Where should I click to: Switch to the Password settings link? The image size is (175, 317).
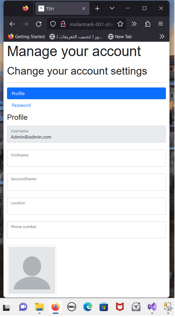pos(21,105)
